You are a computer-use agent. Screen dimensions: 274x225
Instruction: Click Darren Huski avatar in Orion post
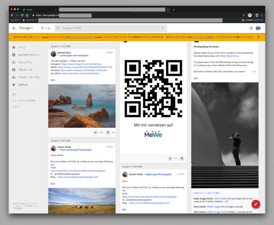tap(125, 174)
